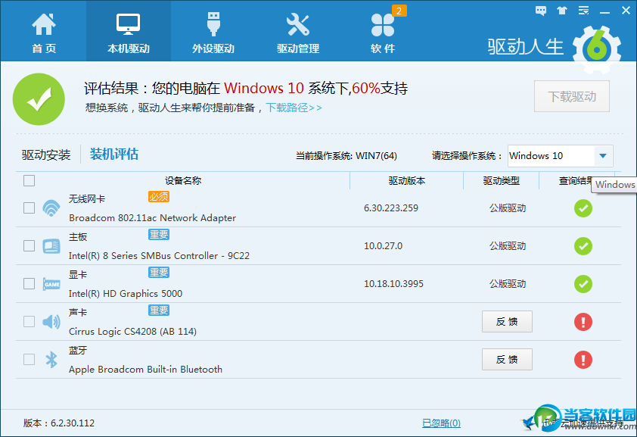The height and width of the screenshot is (437, 637).
Task: Click 公版驱动 in 主板 row
Action: coord(508,246)
